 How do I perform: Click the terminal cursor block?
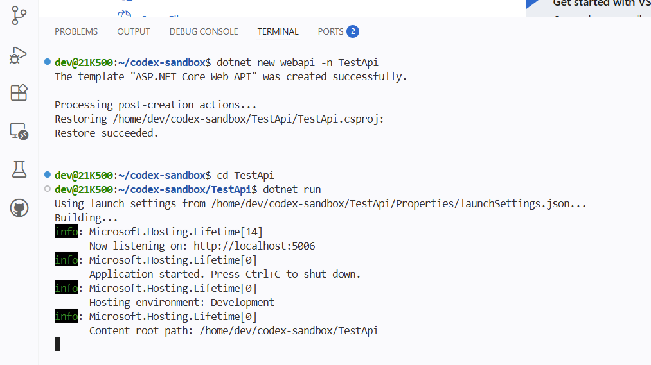[58, 344]
